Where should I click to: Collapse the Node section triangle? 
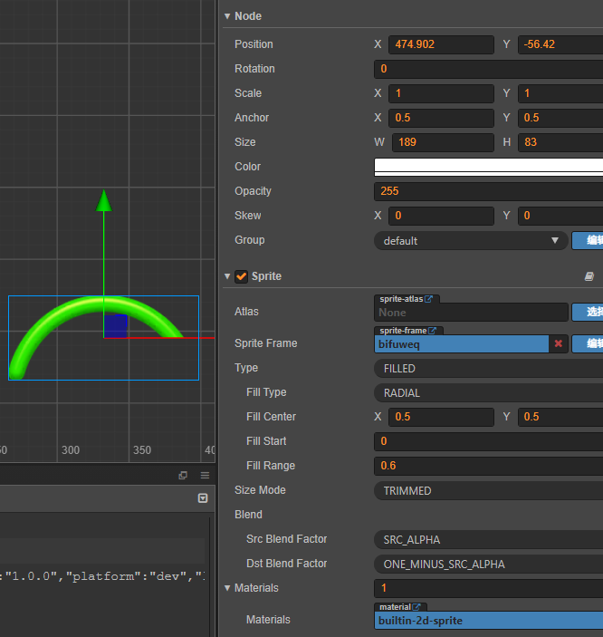point(227,16)
